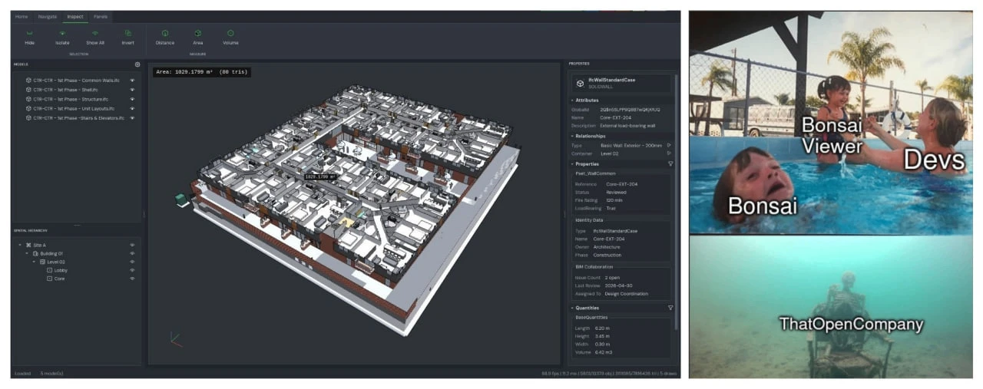Click the cube icon beside Common Walls.ifc
Image resolution: width=983 pixels, height=389 pixels.
coord(28,80)
